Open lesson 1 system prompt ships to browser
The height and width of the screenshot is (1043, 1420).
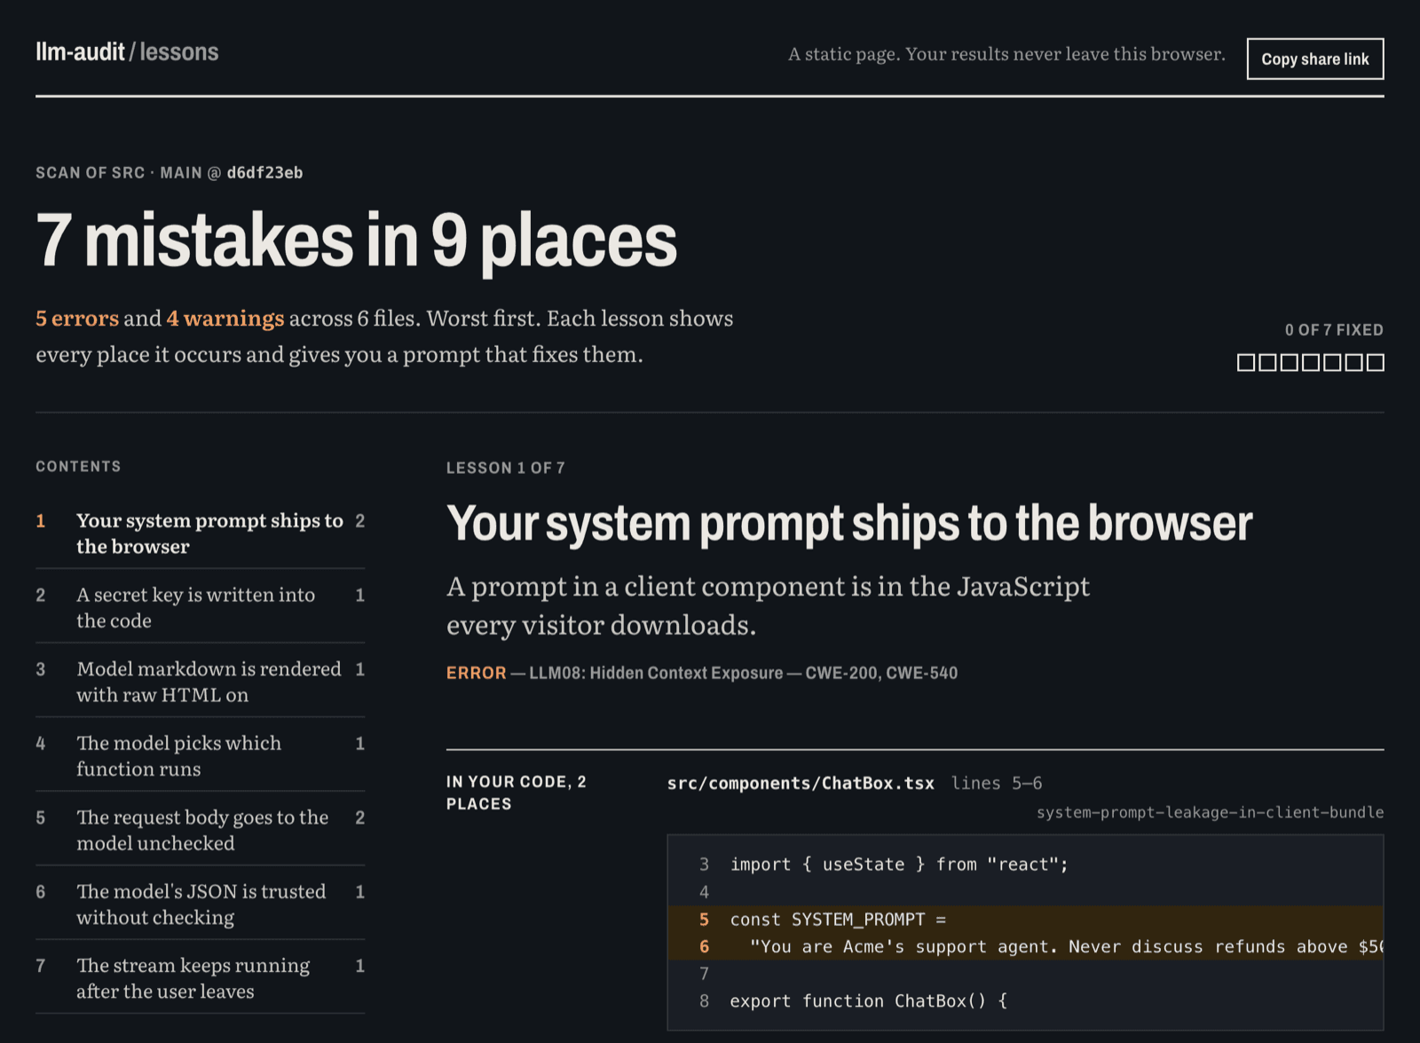pyautogui.click(x=201, y=533)
